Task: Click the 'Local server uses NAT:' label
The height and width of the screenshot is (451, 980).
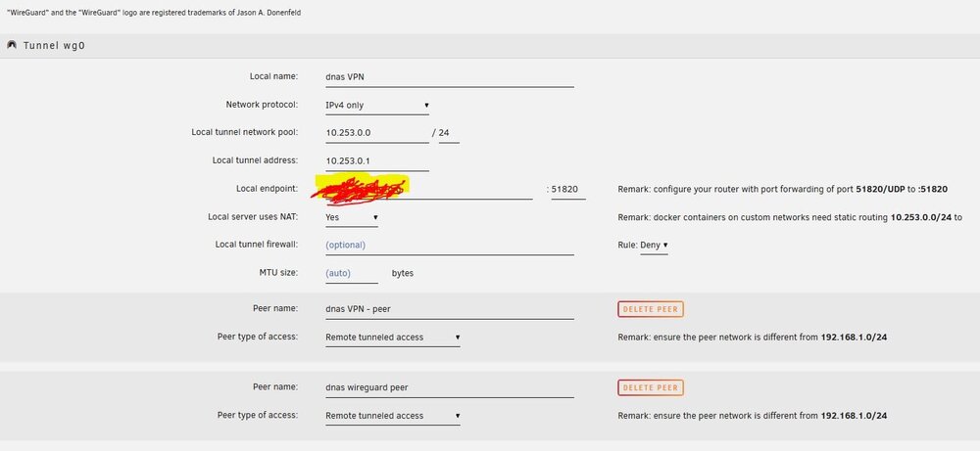Action: point(253,216)
